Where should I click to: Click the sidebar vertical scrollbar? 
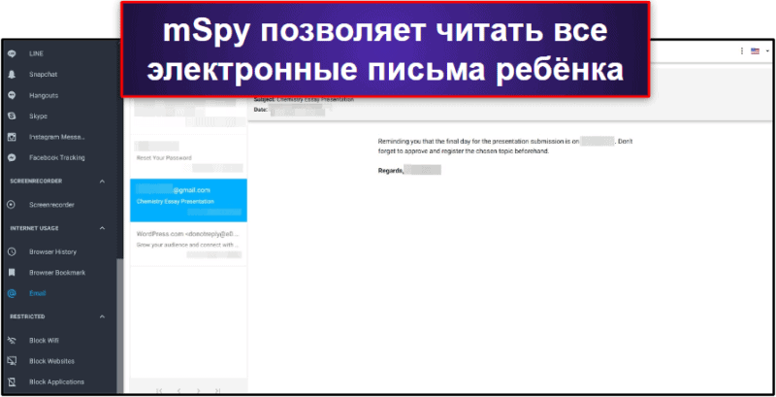pos(118,327)
